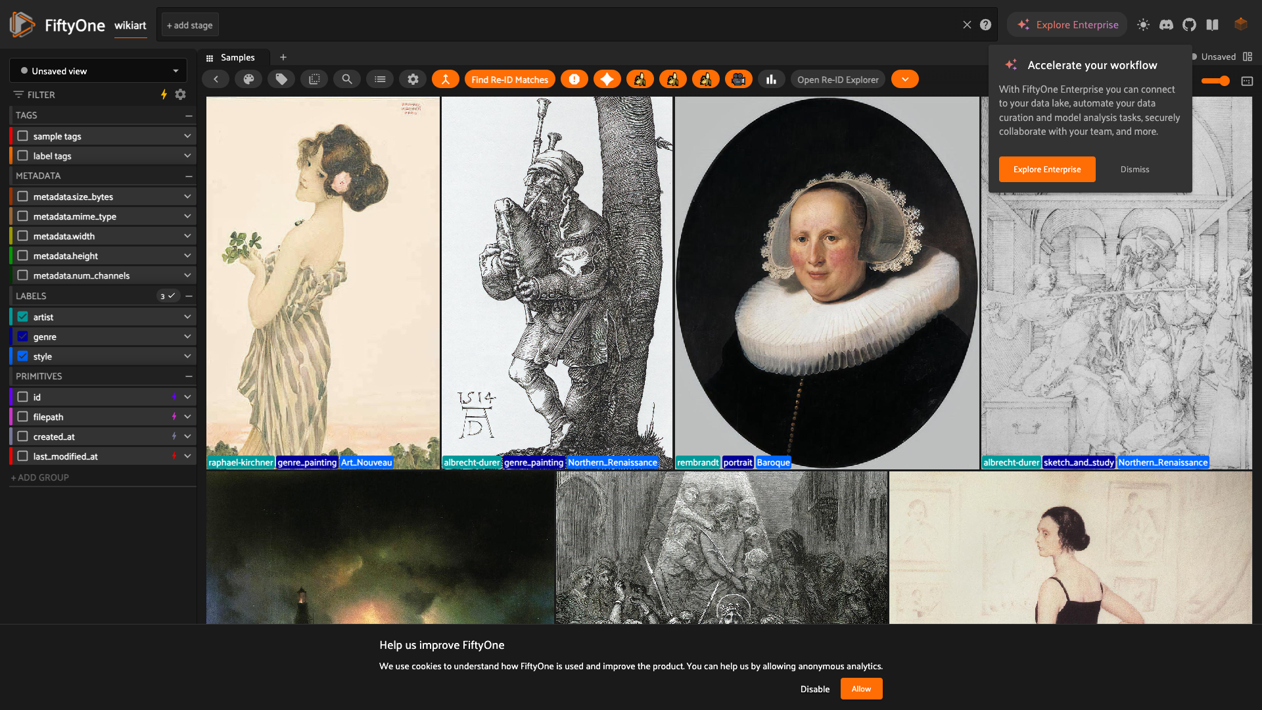Check metadata.size_bytes field
This screenshot has height=710, width=1262.
[x=23, y=197]
